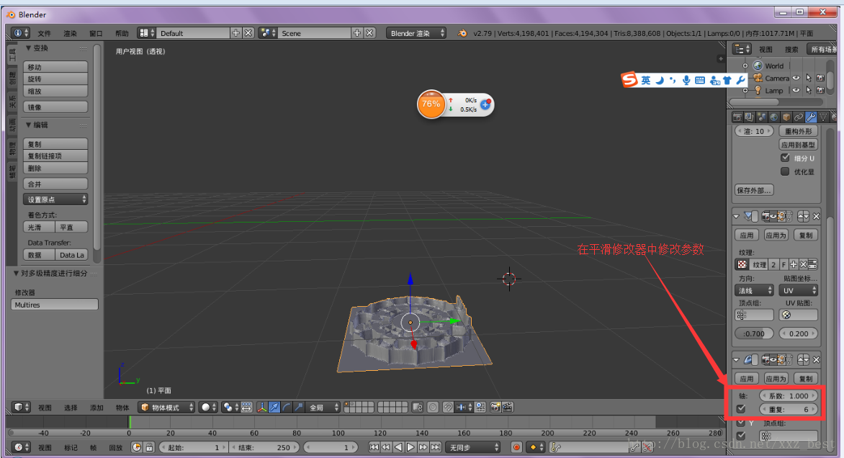Toggle the 细分 U checkbox
This screenshot has height=458, width=844.
coord(785,158)
